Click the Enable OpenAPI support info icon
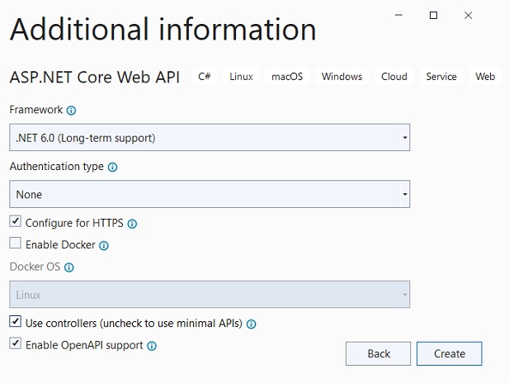 tap(152, 346)
